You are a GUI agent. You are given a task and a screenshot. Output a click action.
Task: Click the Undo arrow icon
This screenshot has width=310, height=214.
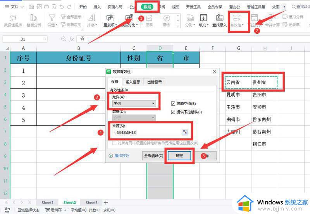pyautogui.click(x=62, y=7)
